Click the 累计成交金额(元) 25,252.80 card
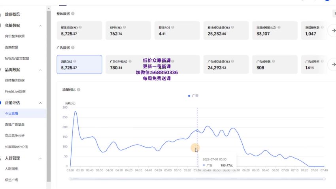The width and height of the screenshot is (336, 189). (226, 30)
